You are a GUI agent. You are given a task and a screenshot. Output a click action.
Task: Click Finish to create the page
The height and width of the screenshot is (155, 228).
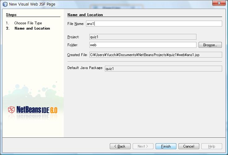point(166,146)
